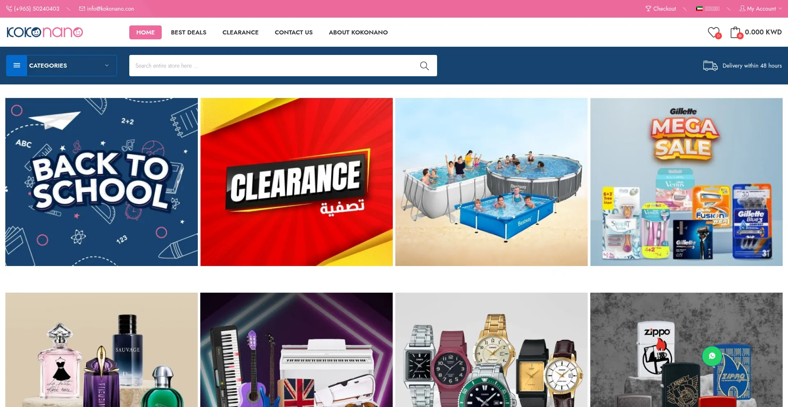Screen dimensions: 788x407
Task: Open the Gillette Mega Sale banner
Action: (686, 182)
